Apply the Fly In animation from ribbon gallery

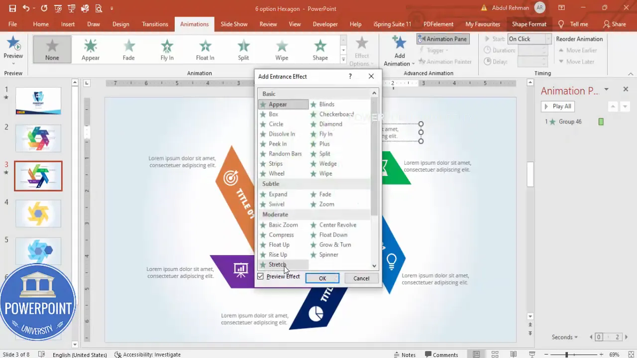[x=167, y=50]
